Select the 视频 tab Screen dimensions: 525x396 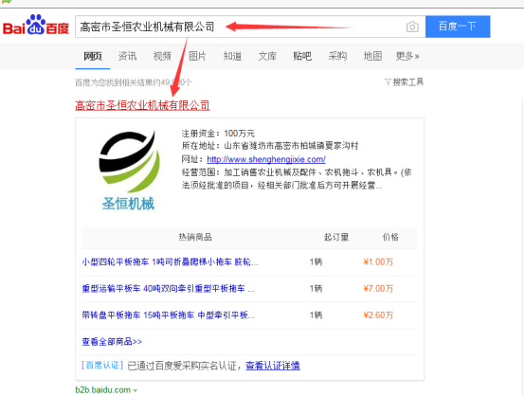point(162,56)
